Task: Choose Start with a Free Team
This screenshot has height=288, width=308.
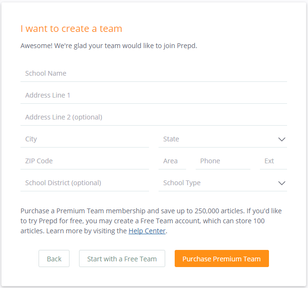Action: coord(122,258)
